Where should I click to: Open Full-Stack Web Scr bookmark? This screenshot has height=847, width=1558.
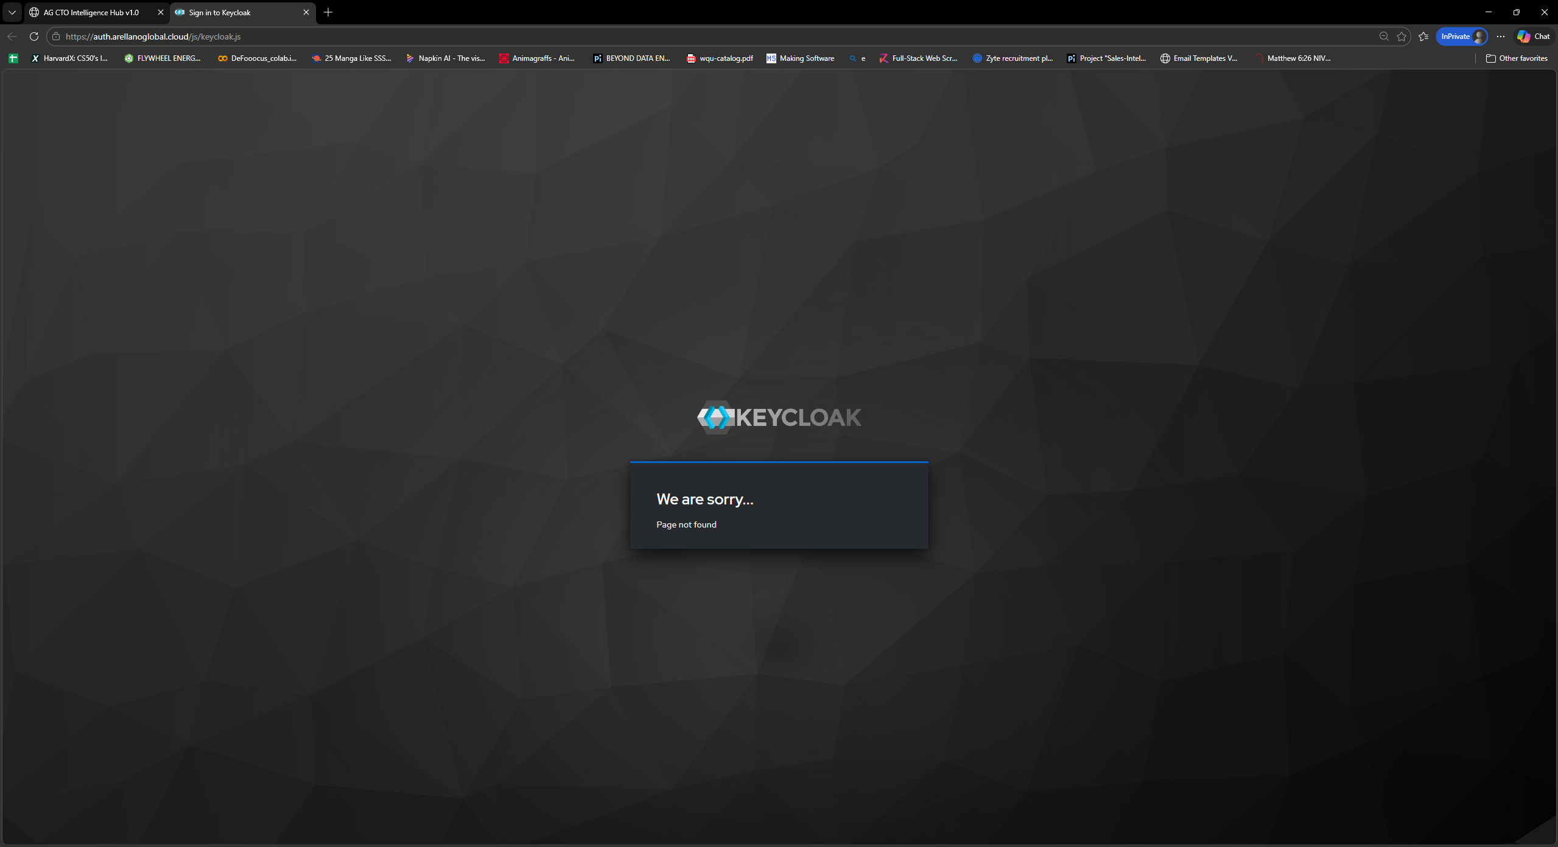[918, 58]
